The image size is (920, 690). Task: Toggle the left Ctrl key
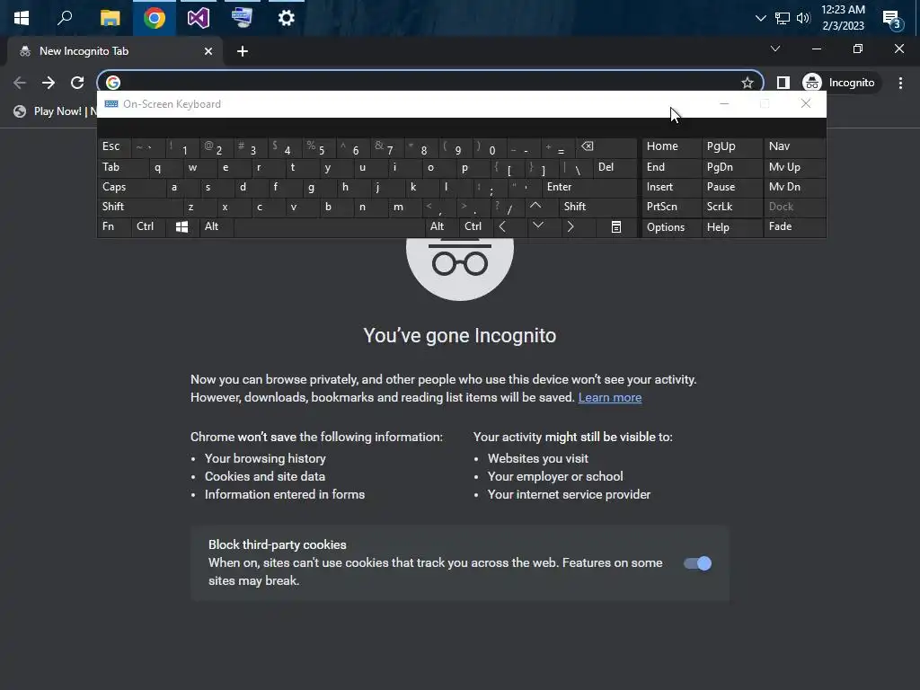[149, 226]
